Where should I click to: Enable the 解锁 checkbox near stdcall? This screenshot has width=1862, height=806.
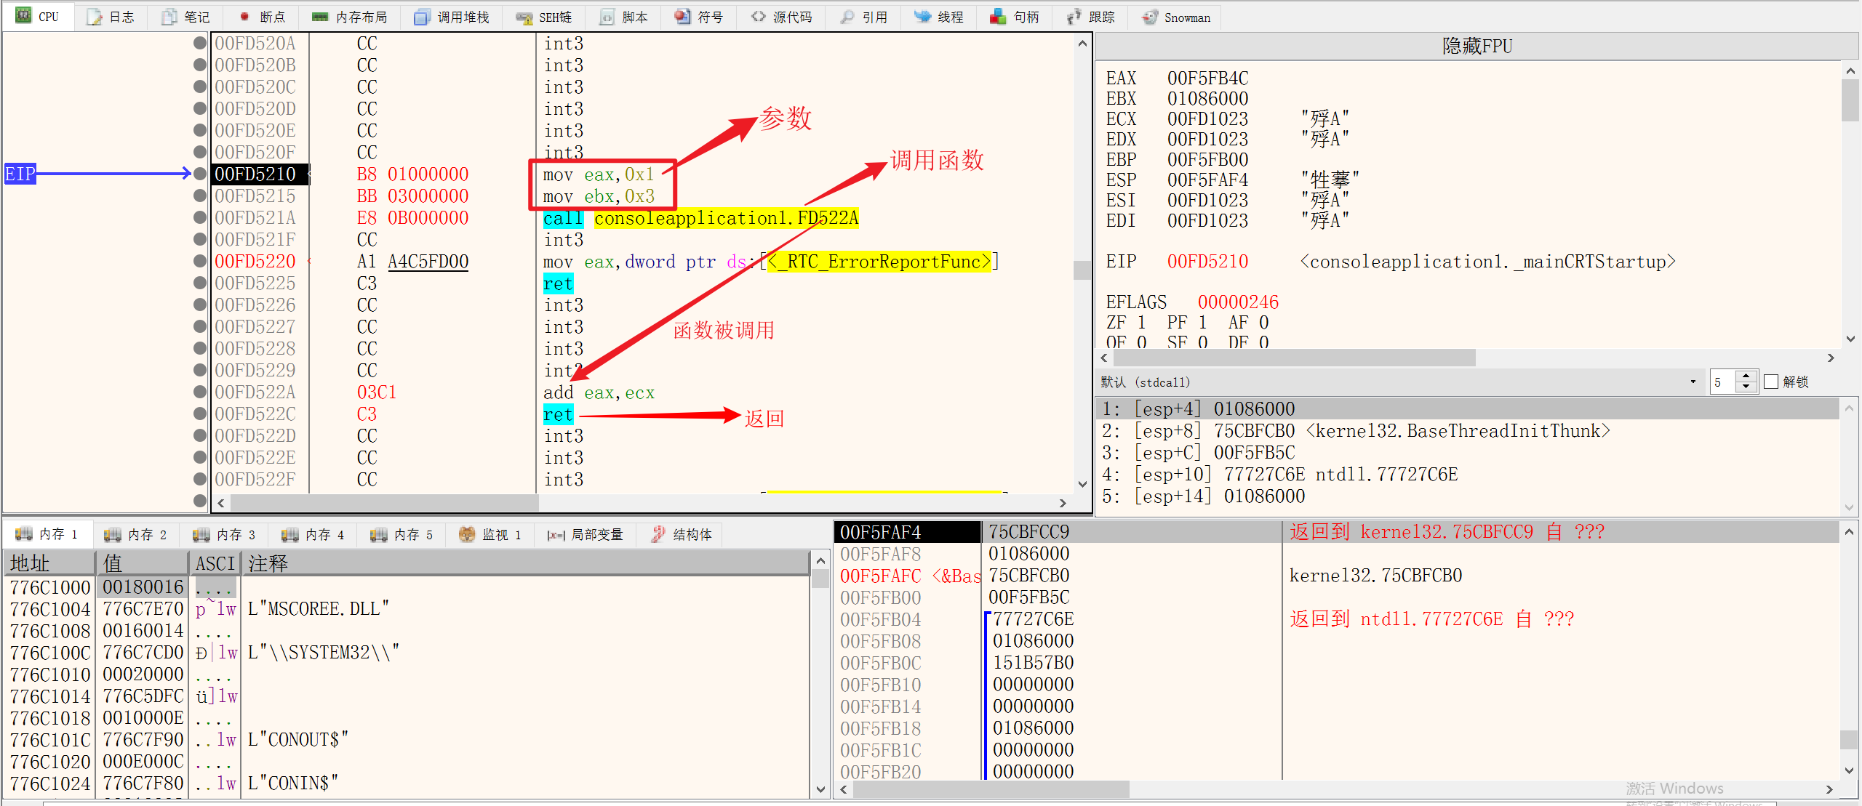point(1773,381)
